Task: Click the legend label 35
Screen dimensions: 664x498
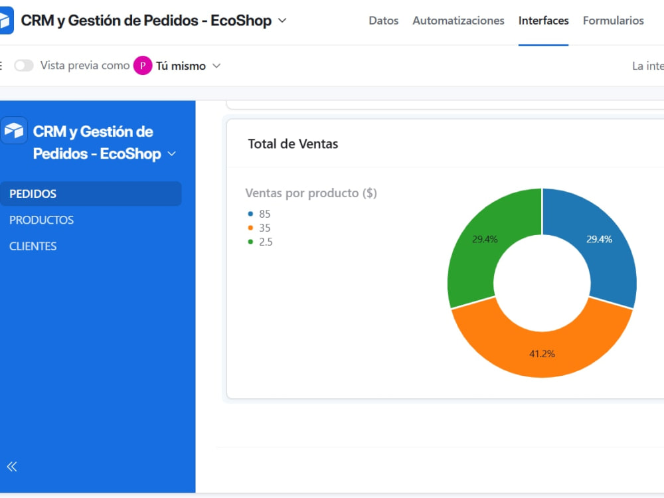Action: [265, 228]
